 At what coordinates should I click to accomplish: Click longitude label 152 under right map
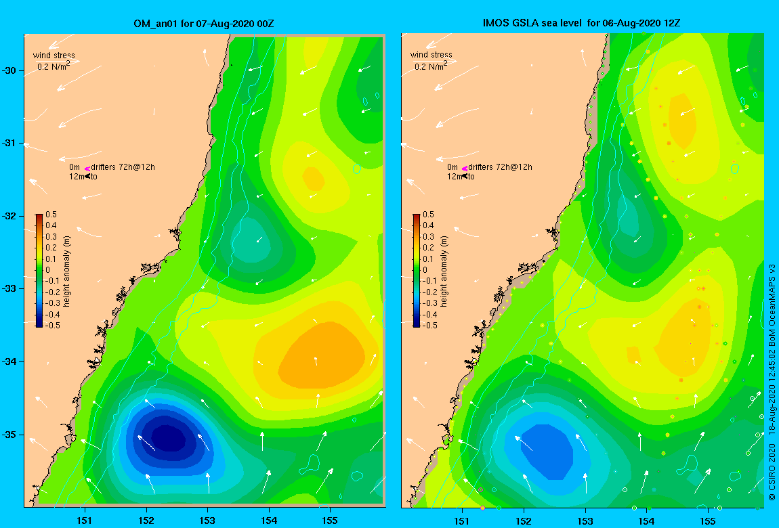tap(524, 521)
